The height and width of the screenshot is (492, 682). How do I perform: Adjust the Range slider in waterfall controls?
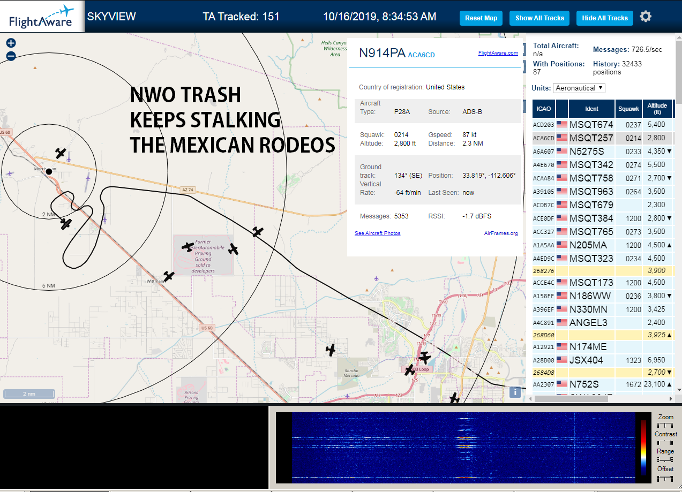point(666,460)
